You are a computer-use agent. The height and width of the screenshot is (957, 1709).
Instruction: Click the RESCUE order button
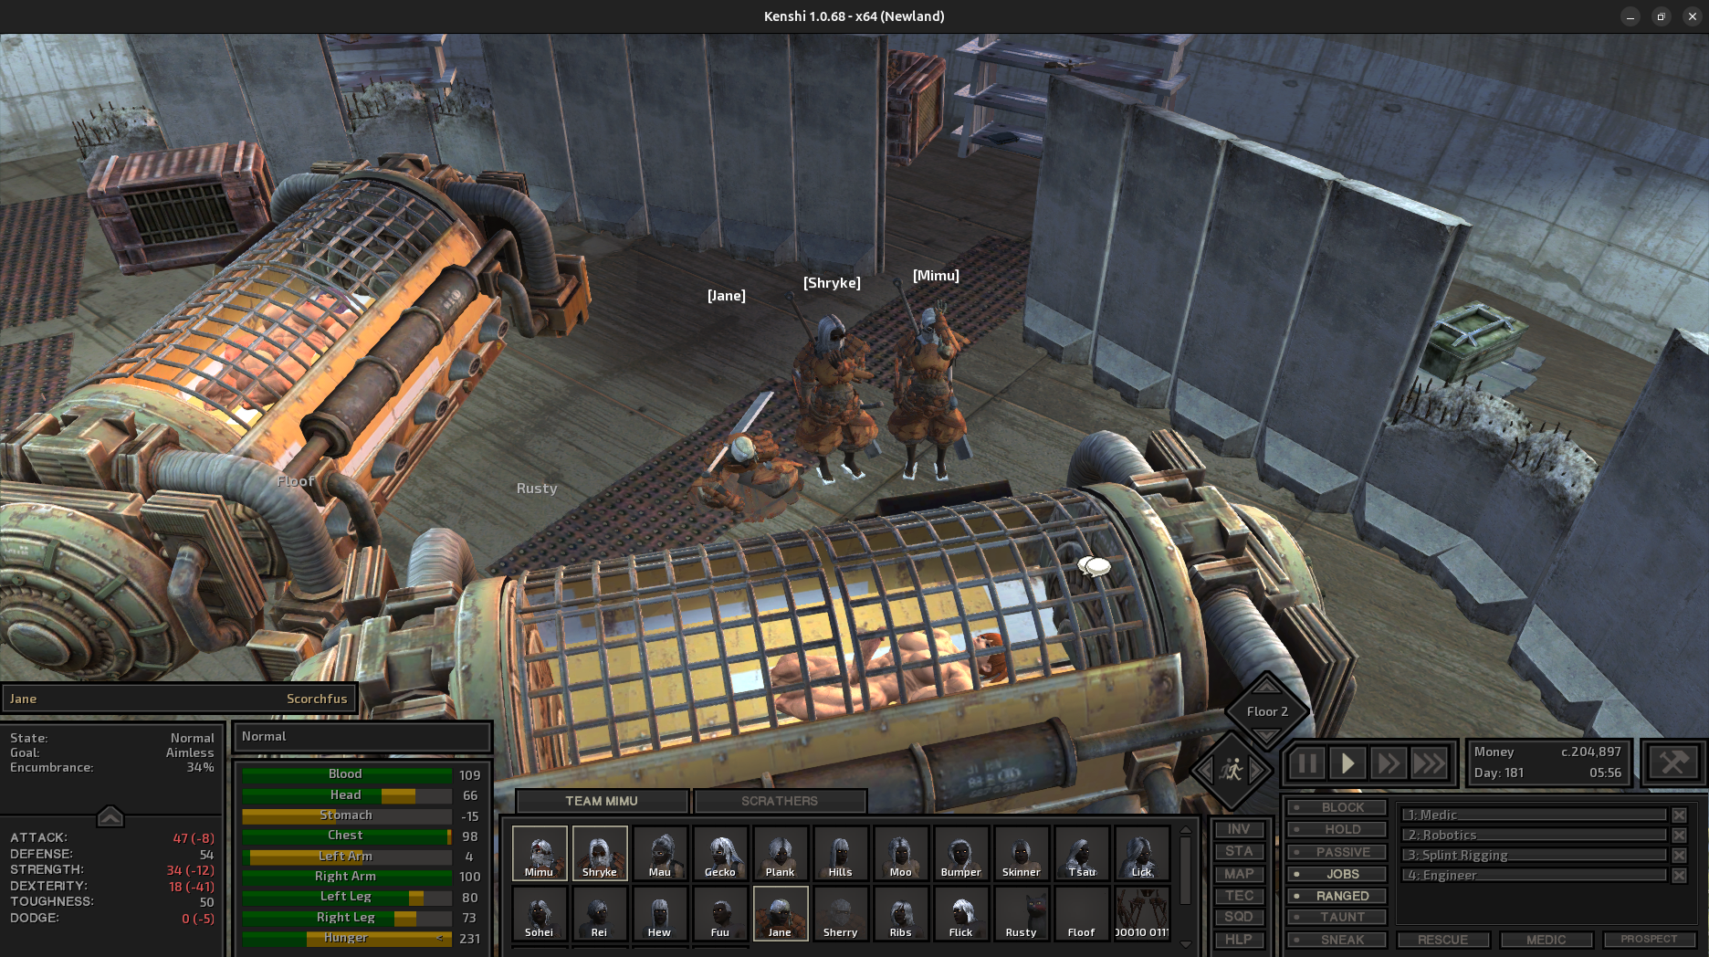pos(1443,940)
